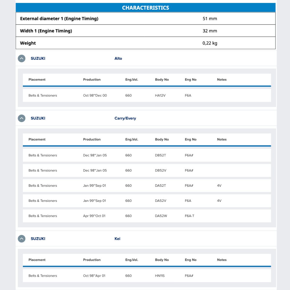Select the DB52V body number row
The height and width of the screenshot is (290, 290).
pos(147,171)
